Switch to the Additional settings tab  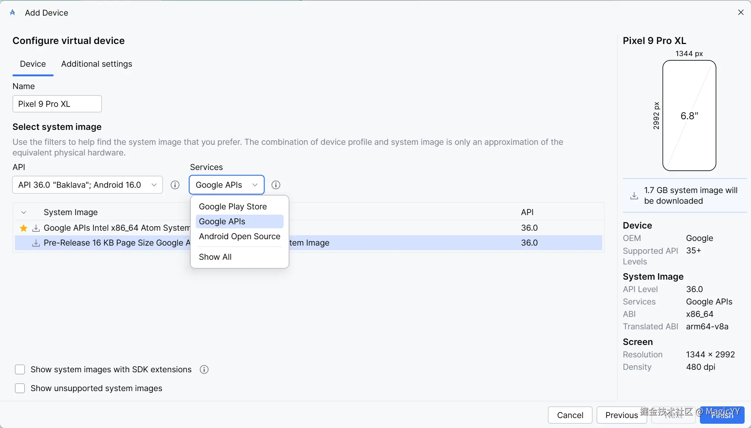pyautogui.click(x=97, y=64)
